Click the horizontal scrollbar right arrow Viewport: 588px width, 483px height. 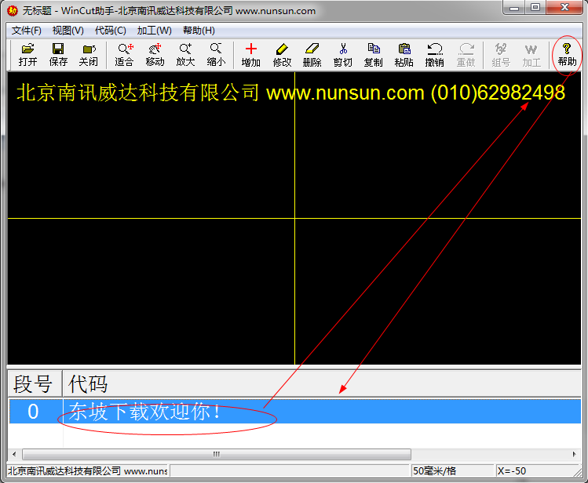574,454
